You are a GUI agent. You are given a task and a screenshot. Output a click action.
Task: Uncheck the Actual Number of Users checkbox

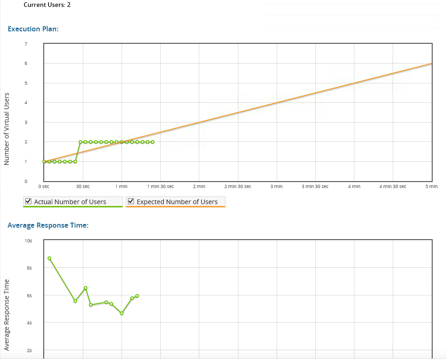click(x=28, y=201)
